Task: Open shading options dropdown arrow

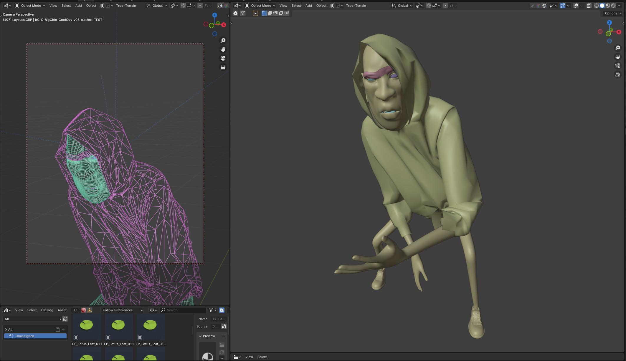Action: coord(619,6)
